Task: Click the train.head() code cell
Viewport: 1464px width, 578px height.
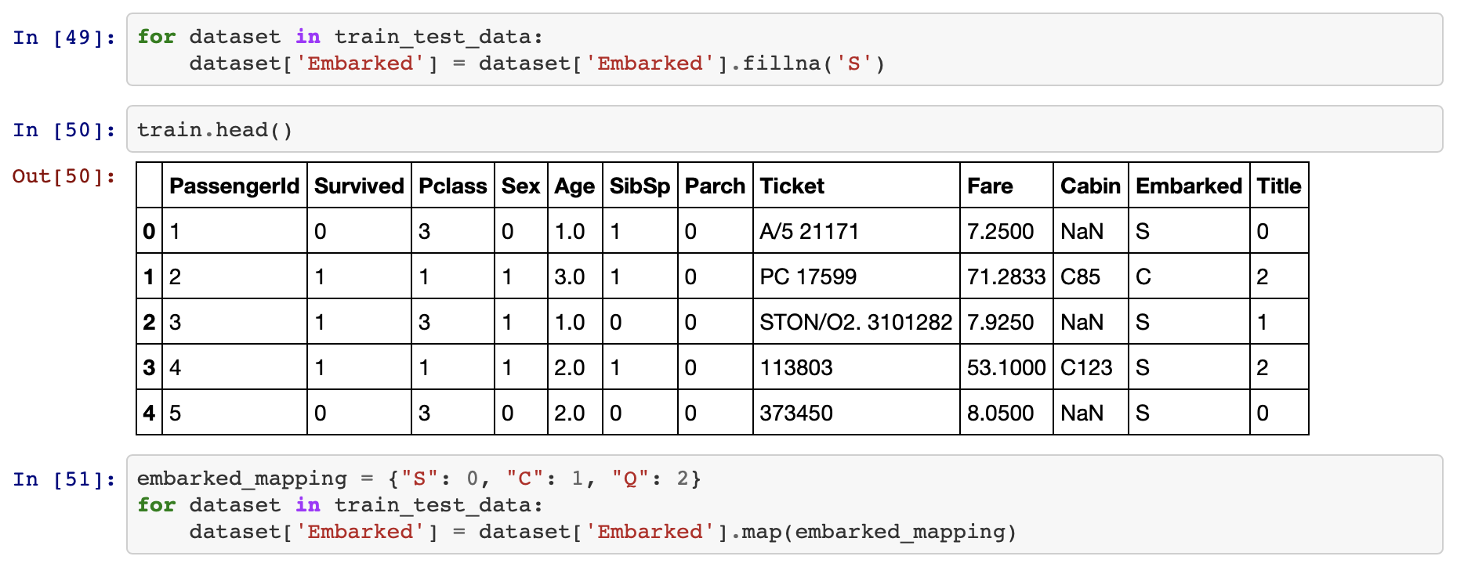Action: coord(785,129)
